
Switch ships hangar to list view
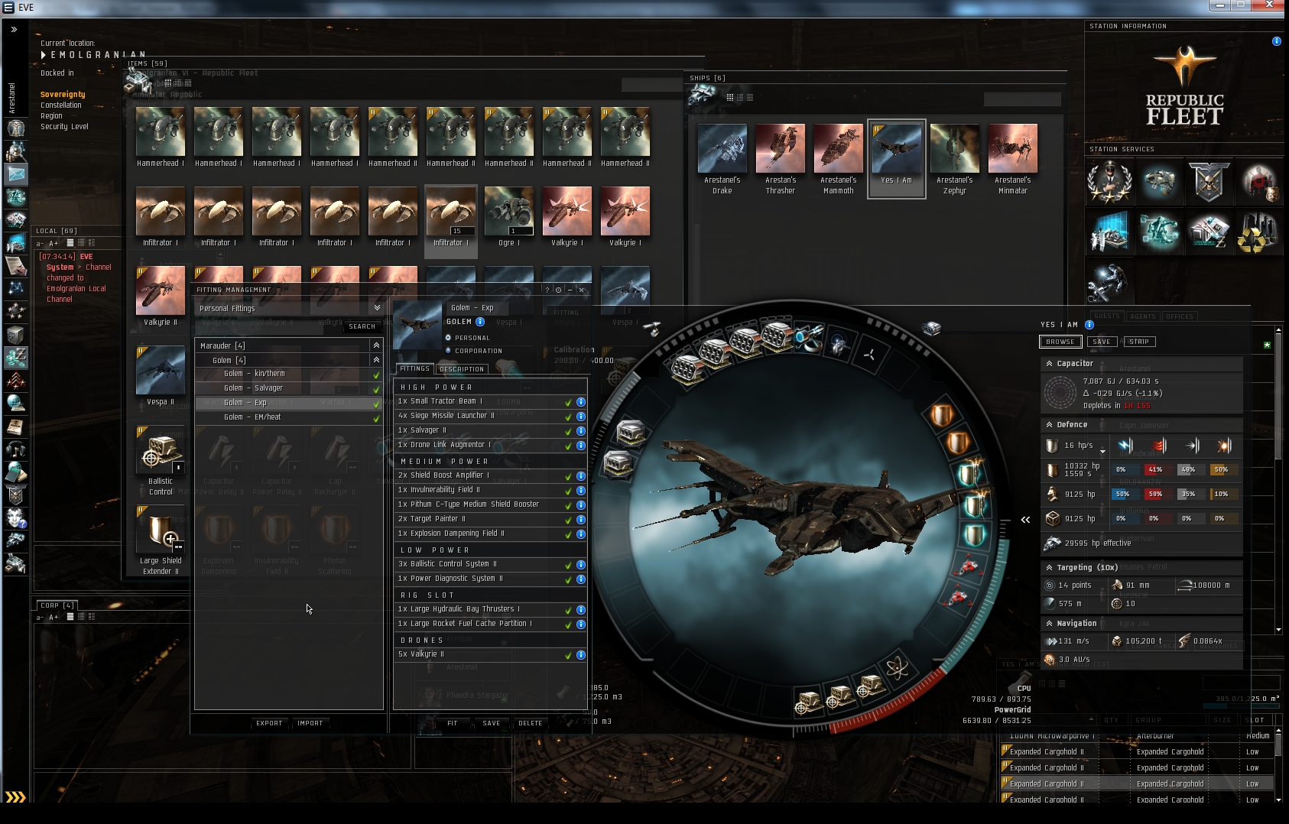(750, 97)
